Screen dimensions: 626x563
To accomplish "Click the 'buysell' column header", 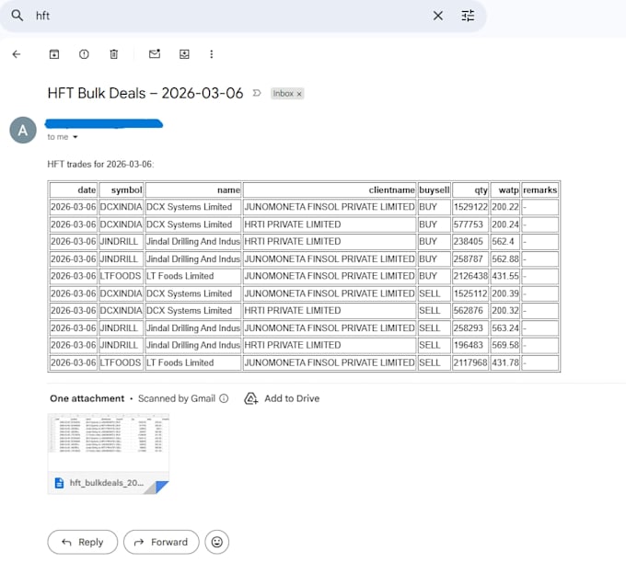I will point(434,190).
